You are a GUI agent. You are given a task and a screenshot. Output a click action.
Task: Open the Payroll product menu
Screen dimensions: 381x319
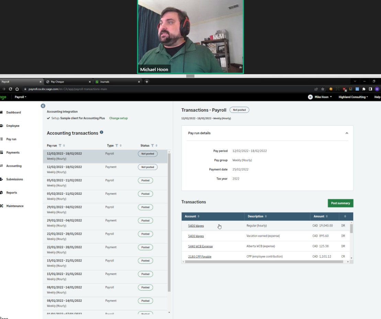20,97
